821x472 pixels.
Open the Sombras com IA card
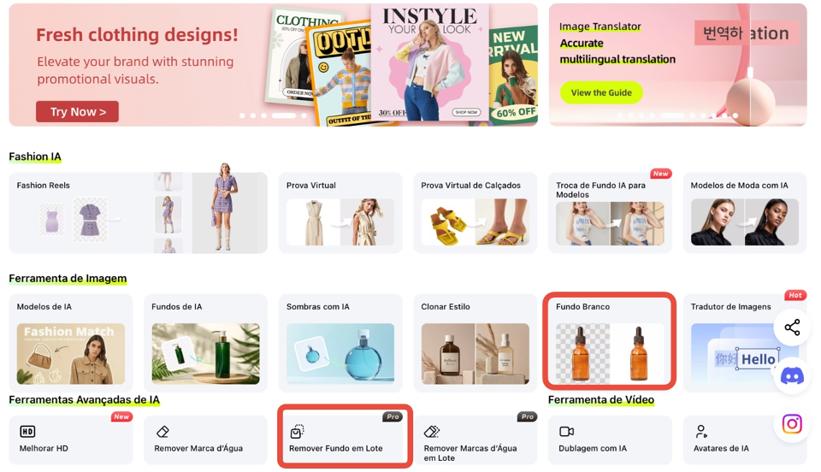click(x=340, y=343)
